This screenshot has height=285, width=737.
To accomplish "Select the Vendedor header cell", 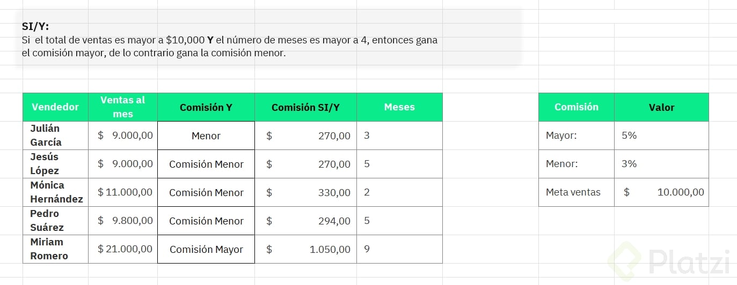I will 55,107.
